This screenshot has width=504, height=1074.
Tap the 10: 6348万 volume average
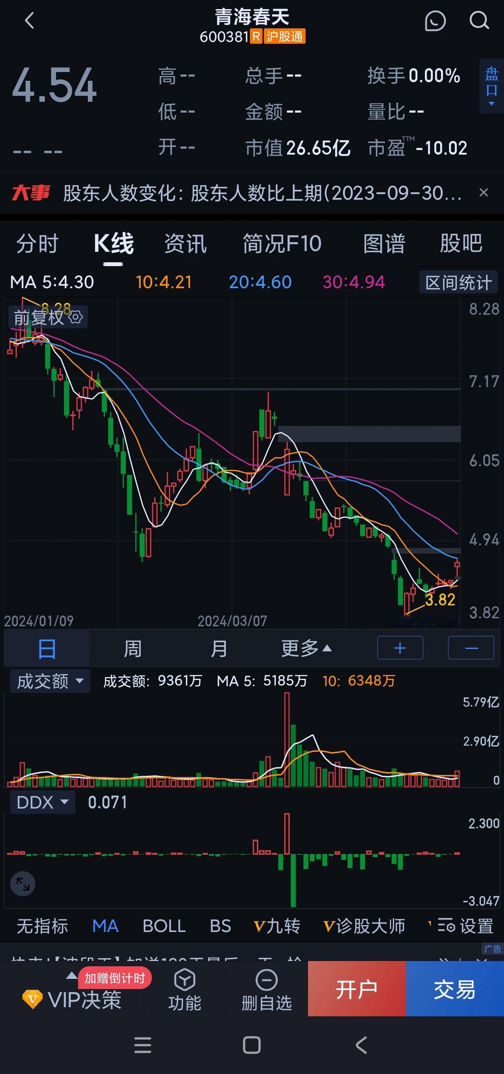pyautogui.click(x=359, y=681)
